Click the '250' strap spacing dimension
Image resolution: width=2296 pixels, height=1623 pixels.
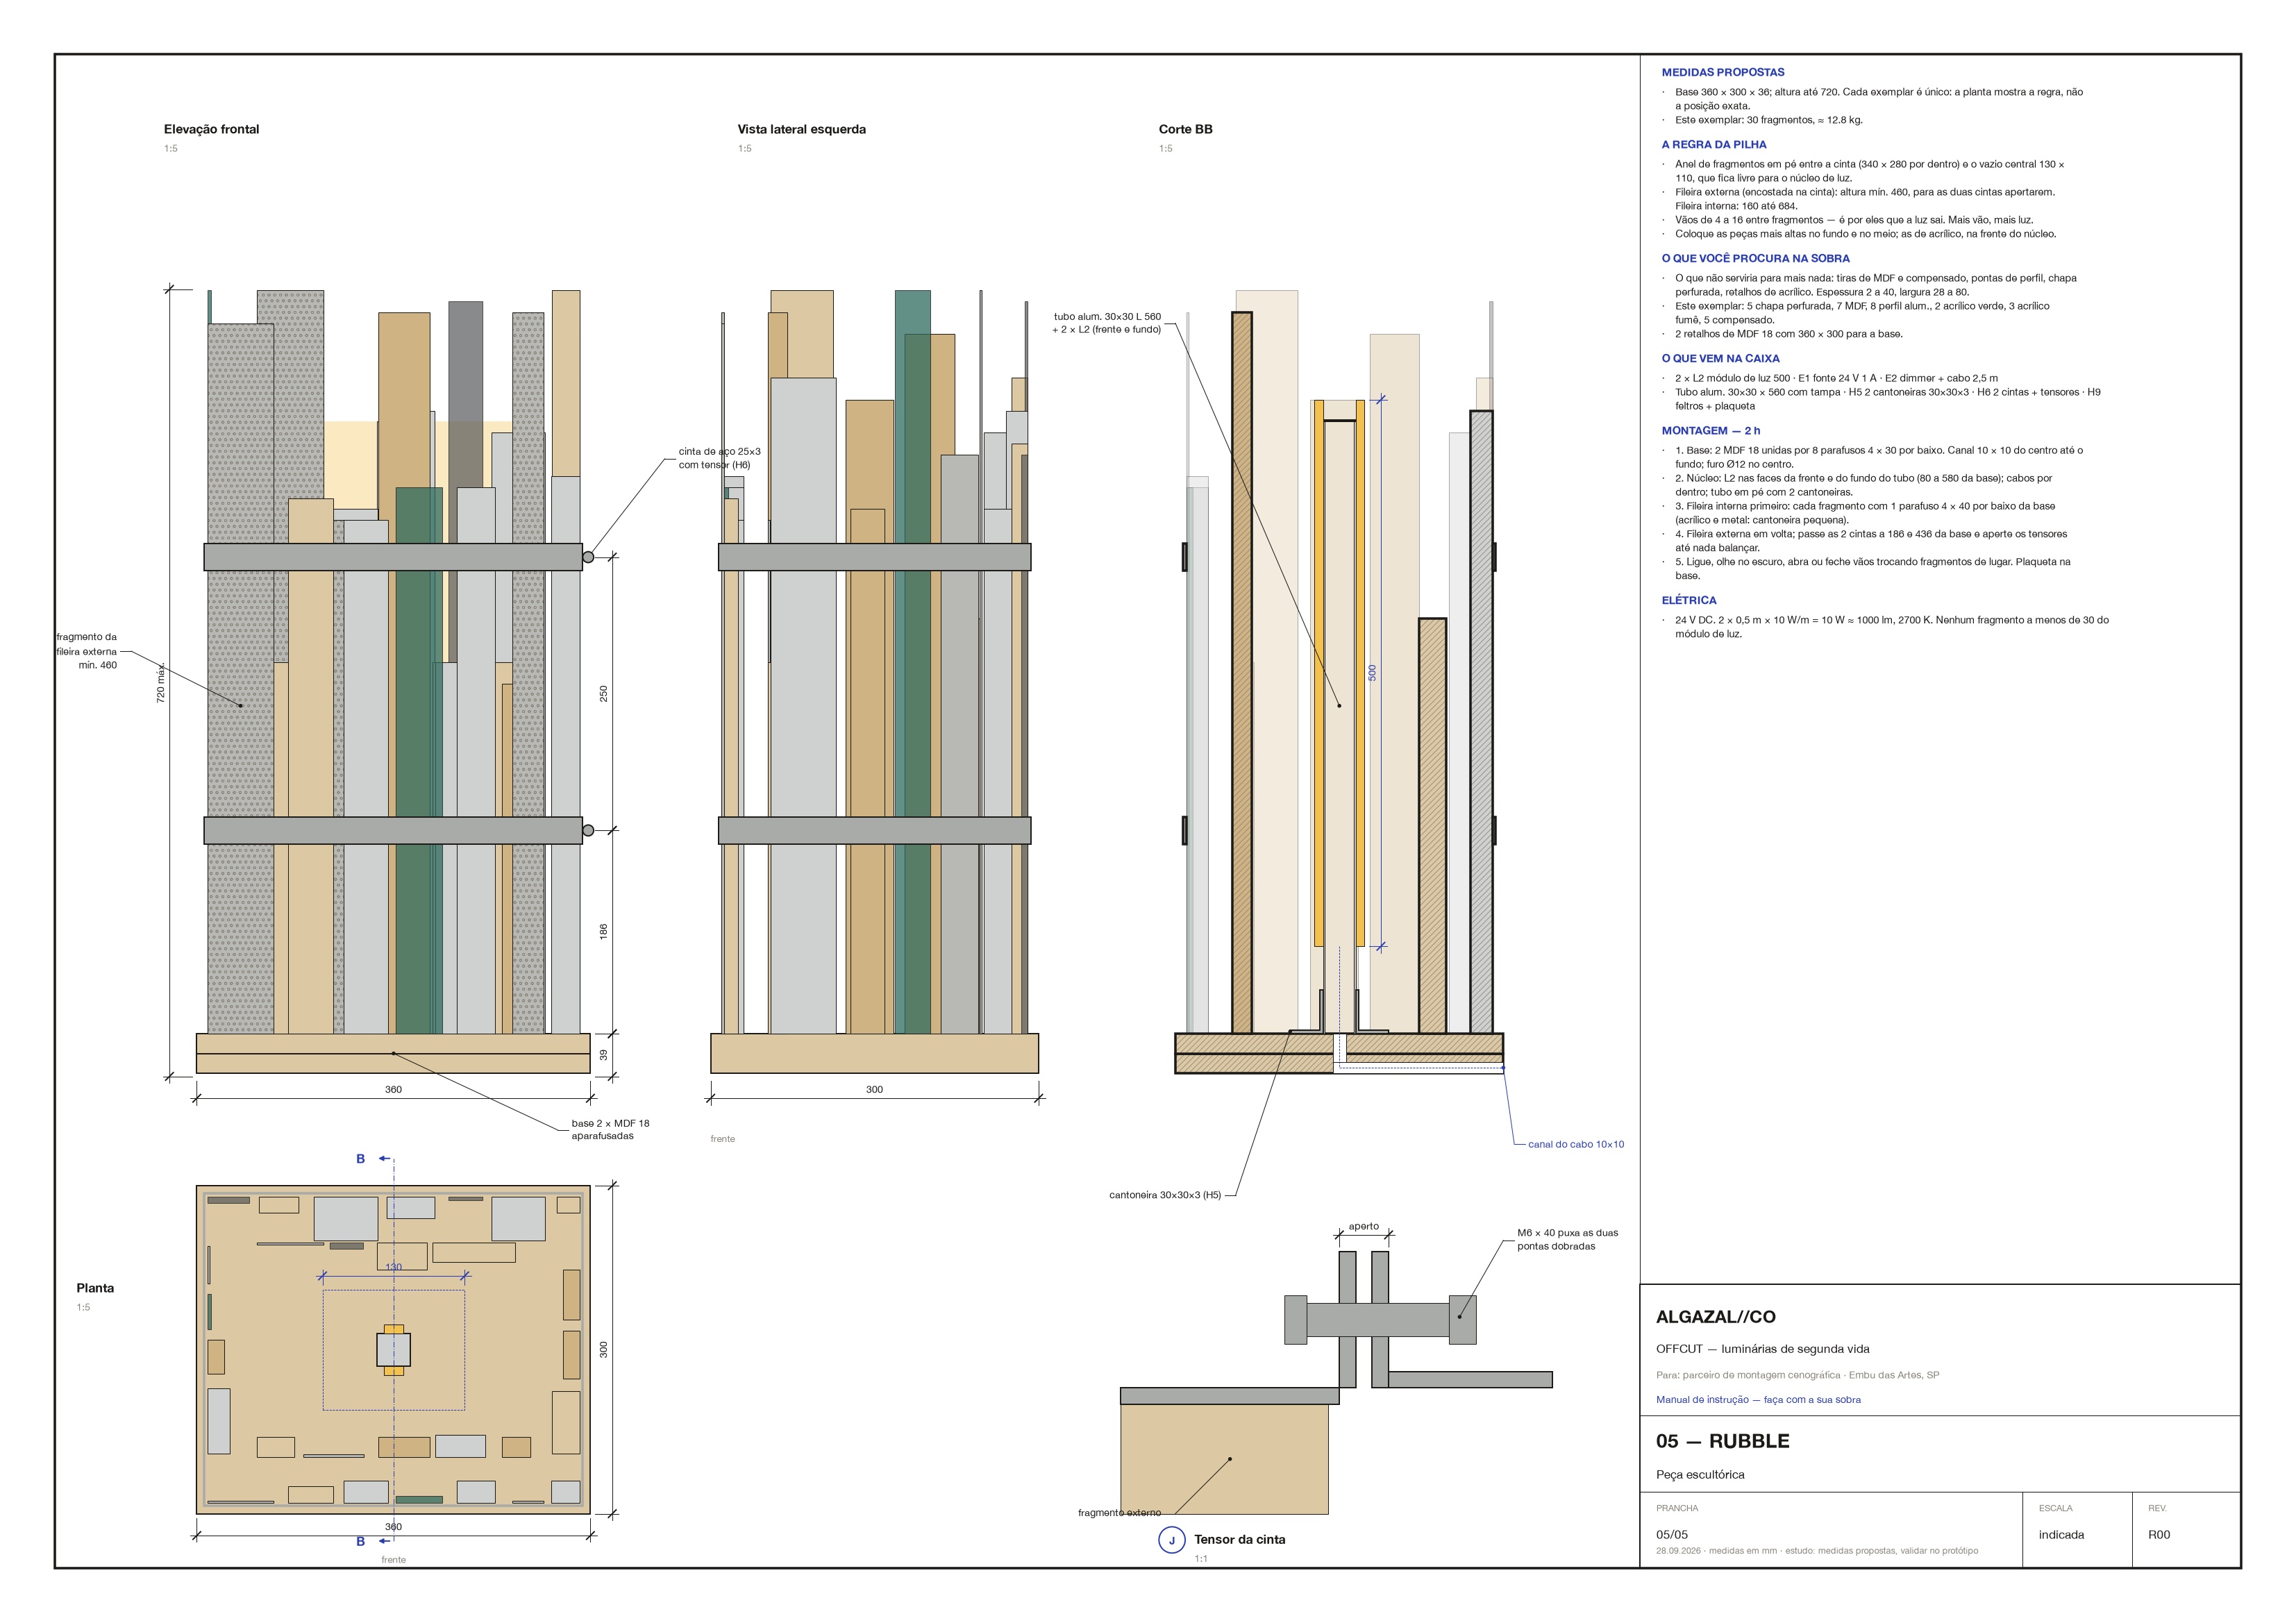point(603,693)
